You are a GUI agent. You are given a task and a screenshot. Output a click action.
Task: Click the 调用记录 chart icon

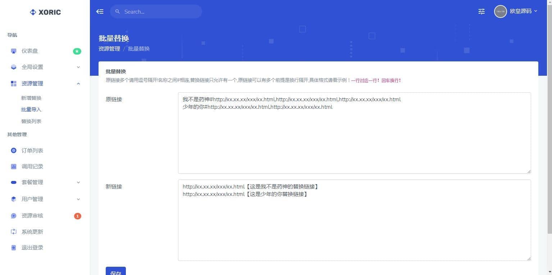pos(14,167)
